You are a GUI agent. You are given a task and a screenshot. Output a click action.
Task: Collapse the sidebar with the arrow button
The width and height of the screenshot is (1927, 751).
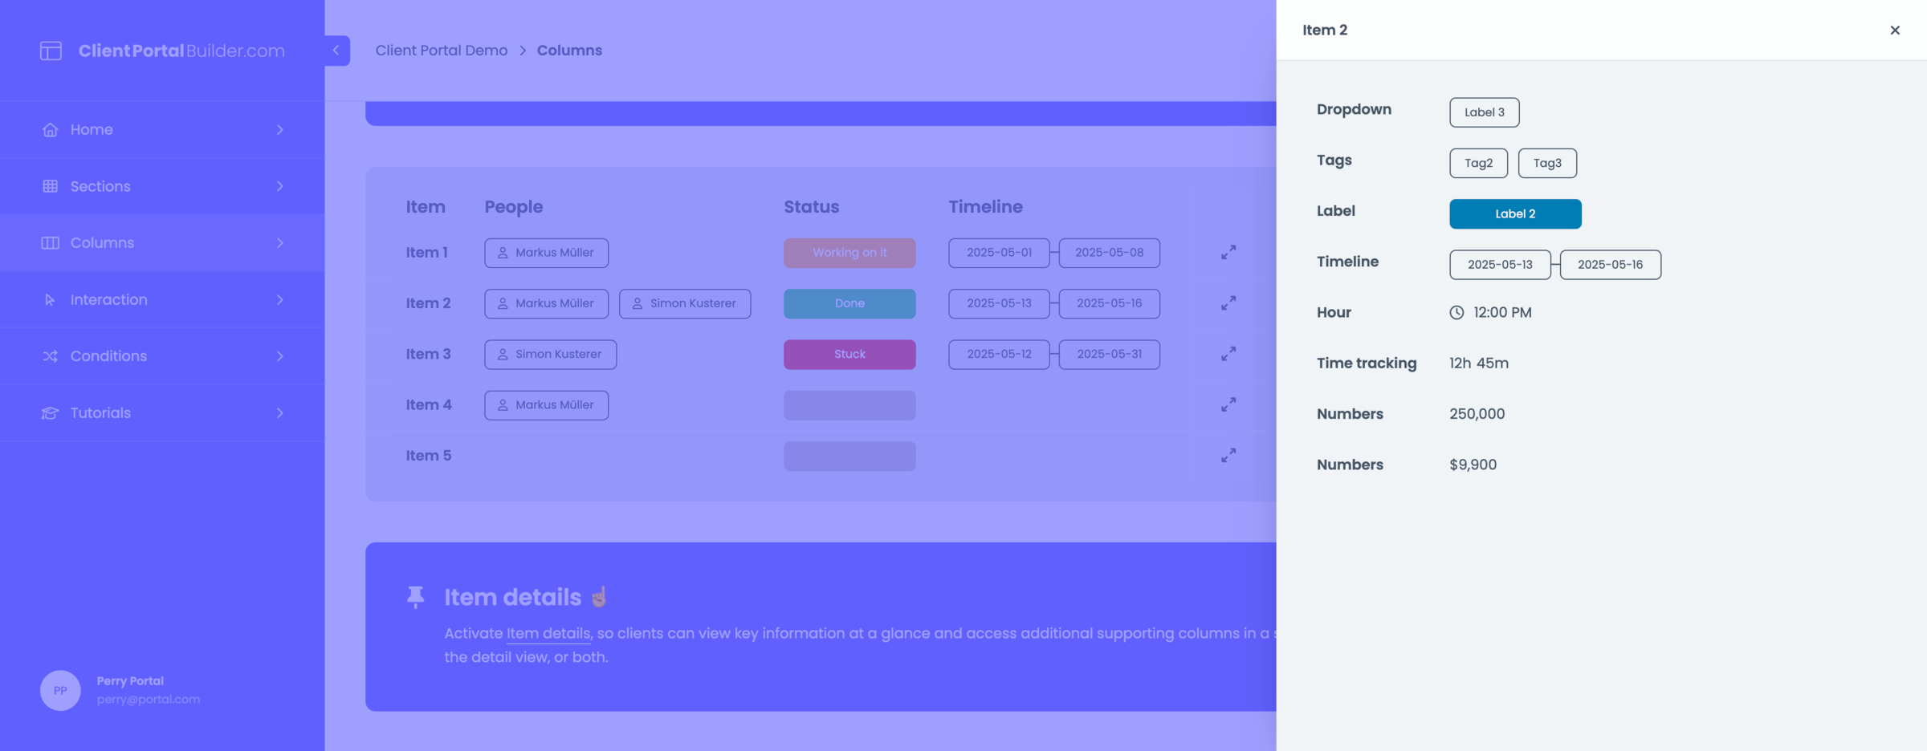point(336,51)
